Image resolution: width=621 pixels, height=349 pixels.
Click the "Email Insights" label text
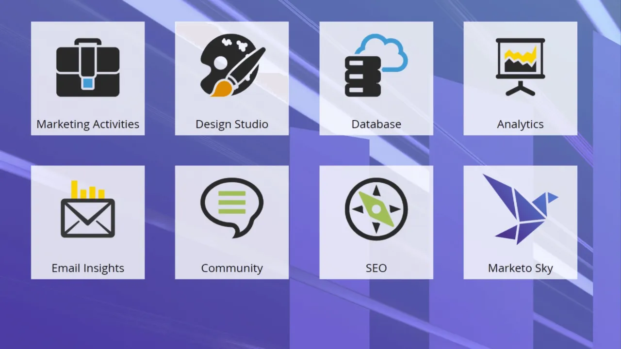pos(88,268)
